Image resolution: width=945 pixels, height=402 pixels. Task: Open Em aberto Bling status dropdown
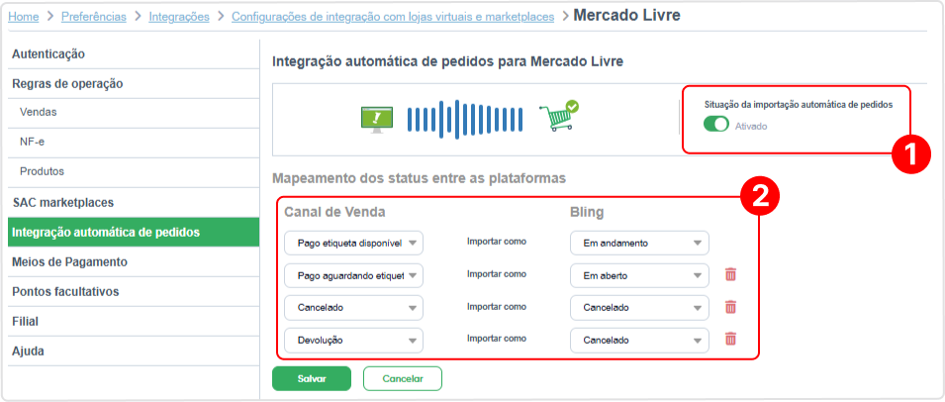[x=639, y=275]
